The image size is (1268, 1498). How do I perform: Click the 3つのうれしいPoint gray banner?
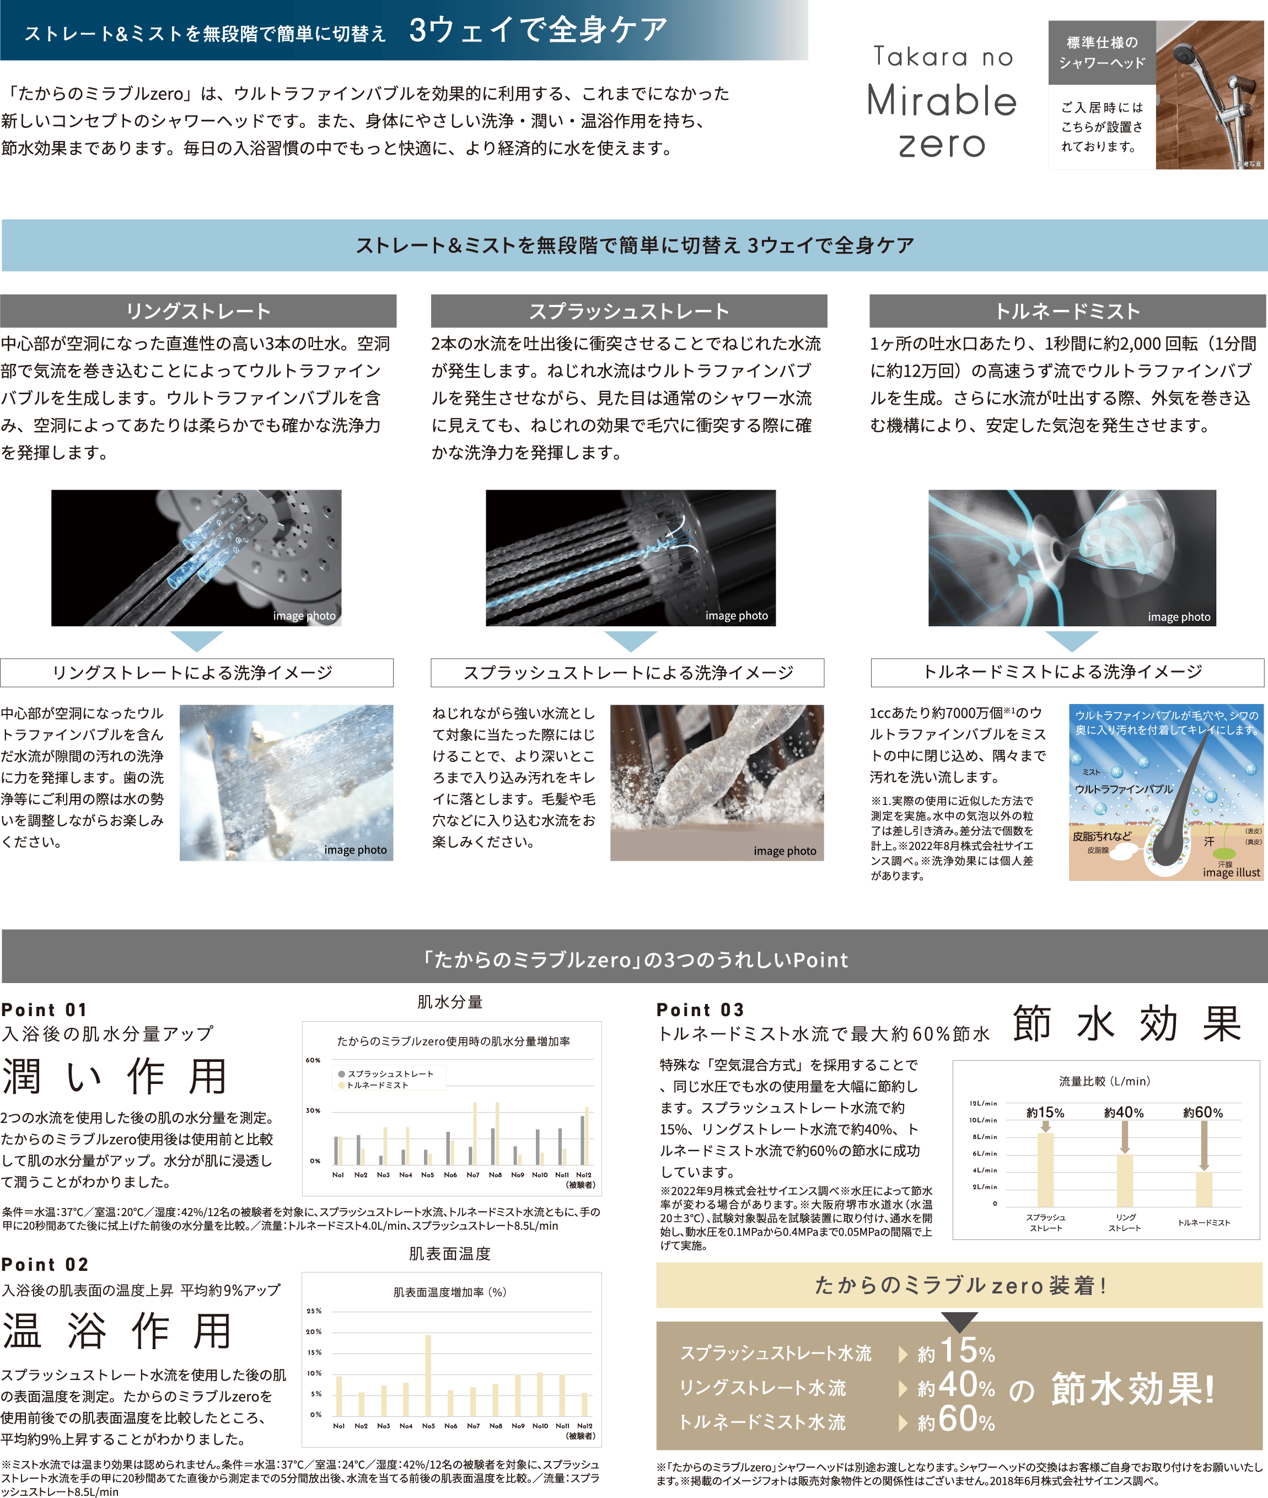click(x=635, y=957)
